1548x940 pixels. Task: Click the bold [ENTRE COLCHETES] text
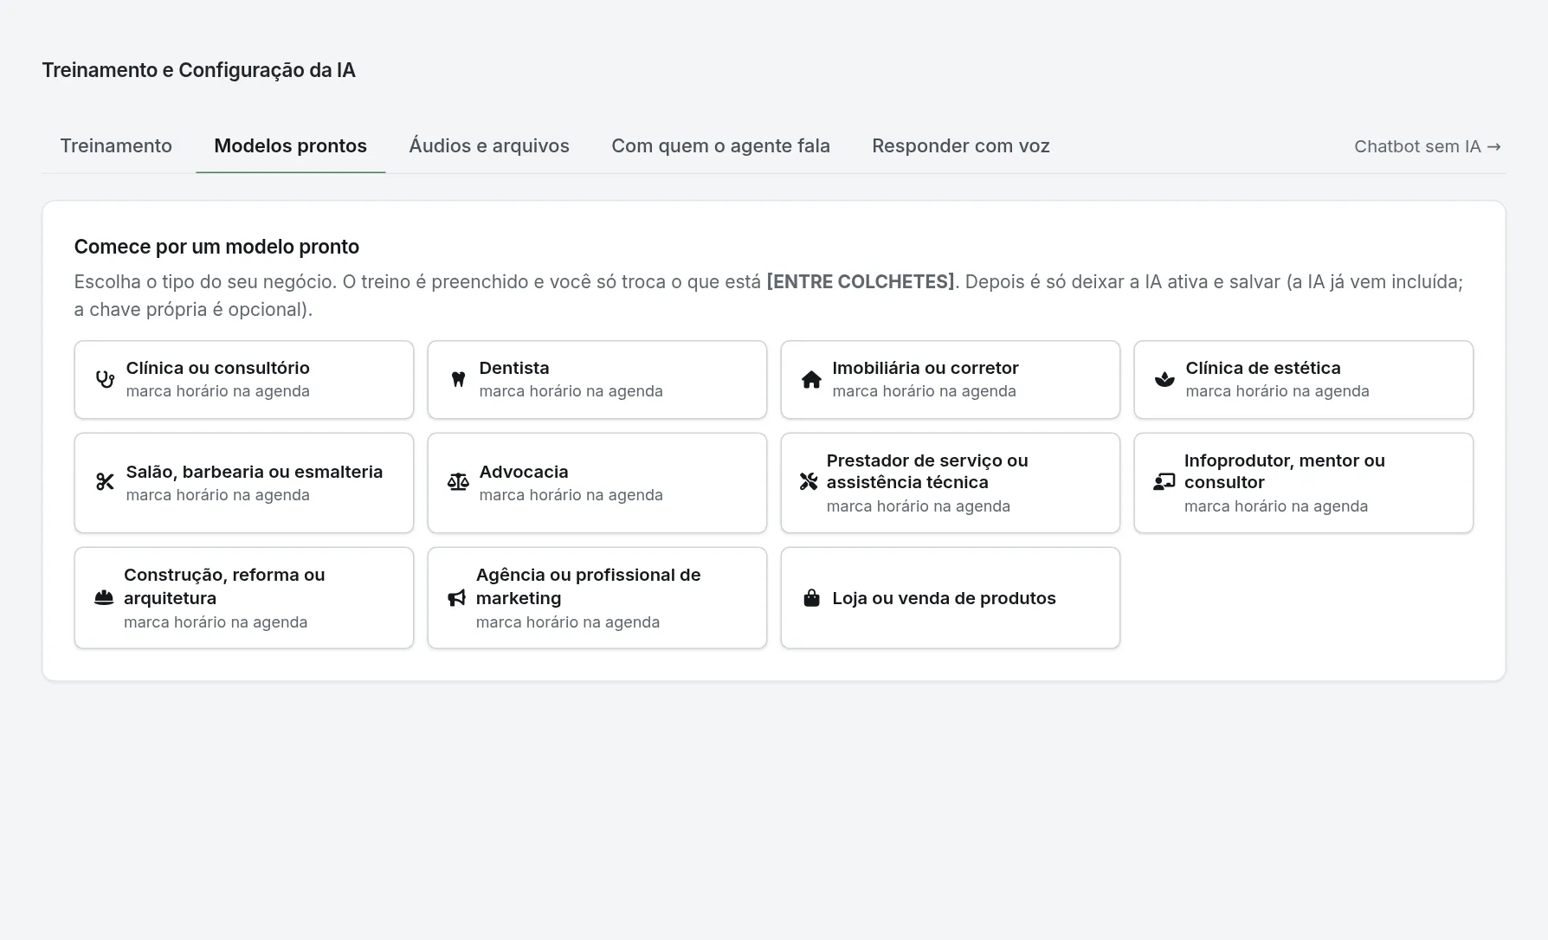coord(861,281)
